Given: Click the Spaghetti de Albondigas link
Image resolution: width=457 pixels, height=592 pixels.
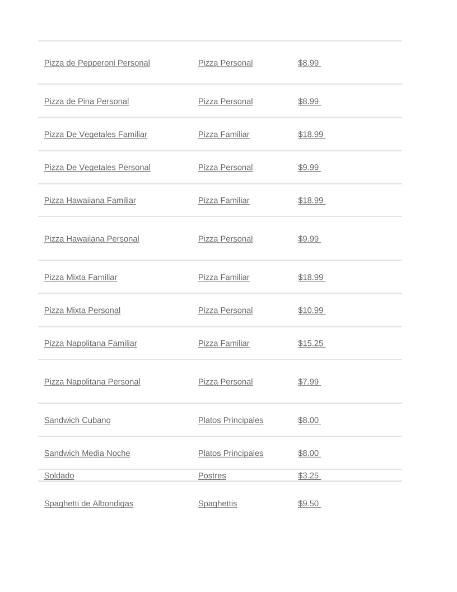Looking at the screenshot, I should point(88,503).
